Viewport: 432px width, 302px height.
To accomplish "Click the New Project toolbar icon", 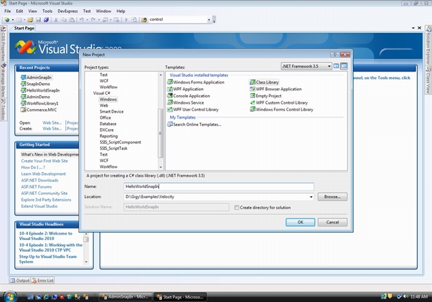I will [x=7, y=20].
